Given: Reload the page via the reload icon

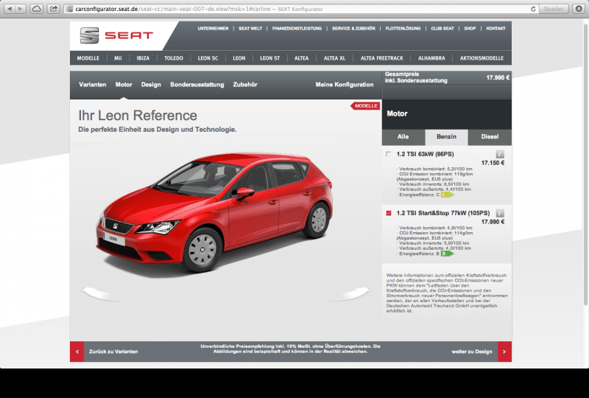Looking at the screenshot, I should (x=532, y=9).
